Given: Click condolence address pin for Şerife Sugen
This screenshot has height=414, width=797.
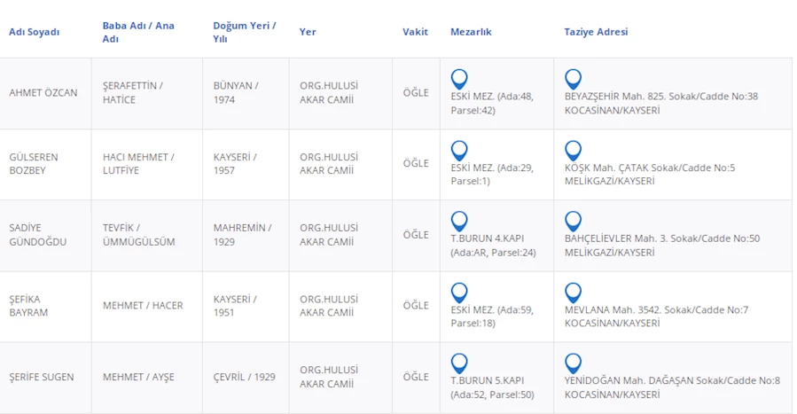Looking at the screenshot, I should tap(573, 363).
